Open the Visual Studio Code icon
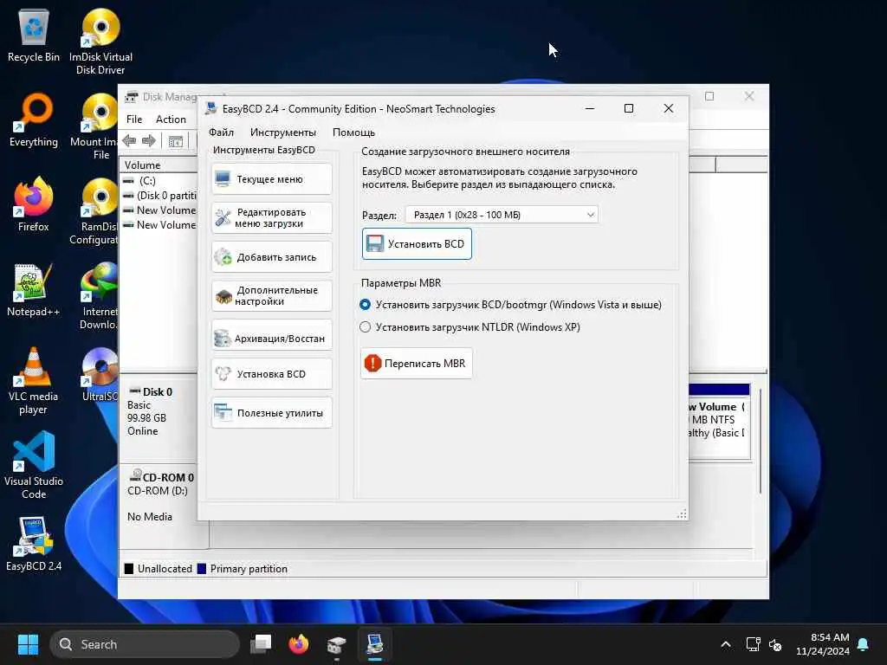 34,466
